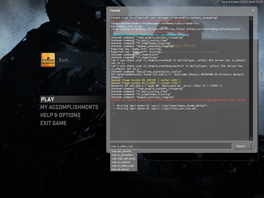Image resolution: width=264 pixels, height=198 pixels.
Task: Click 'Missing Vgui material vgui/../vgui/icon_con_low.vmt' line
Action: click(x=153, y=109)
